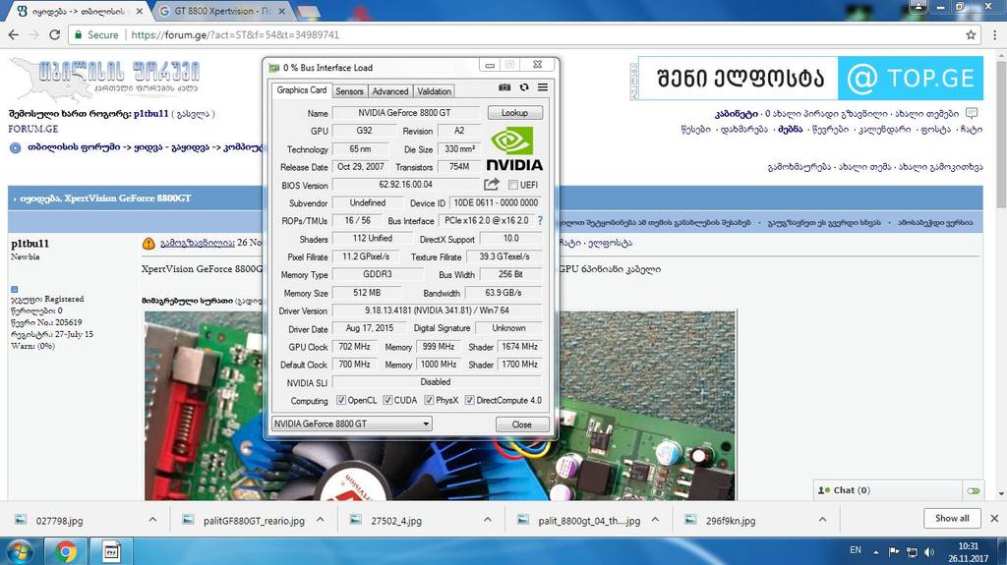Click the graphics card photo

pos(440,406)
